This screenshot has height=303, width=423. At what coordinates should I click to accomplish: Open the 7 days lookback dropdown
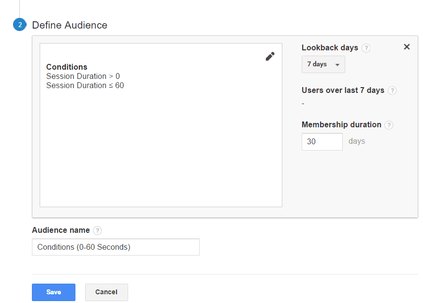323,64
